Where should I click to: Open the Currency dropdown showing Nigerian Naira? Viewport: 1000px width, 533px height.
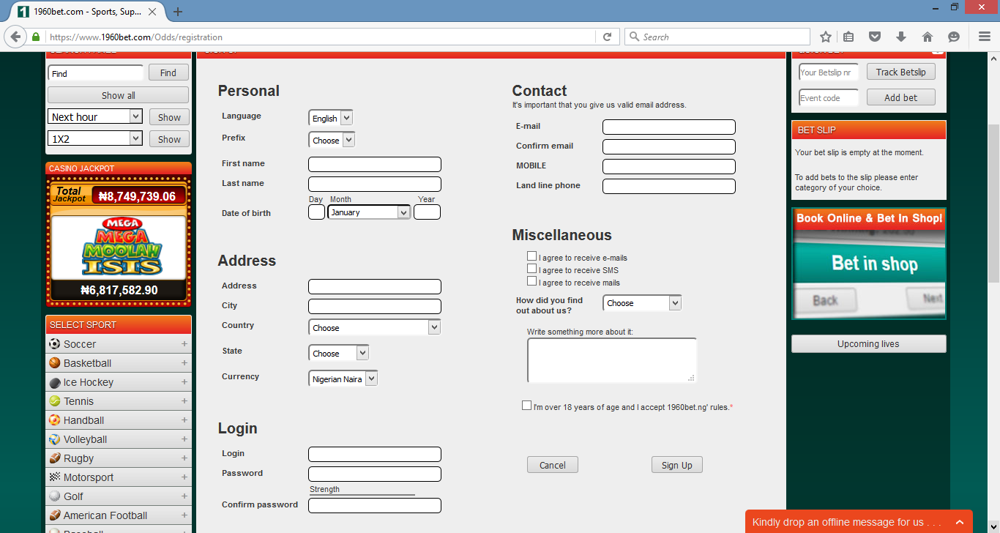(x=343, y=379)
